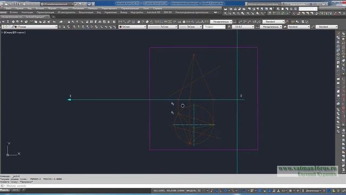Click the Save icon in quick access toolbar

(x=16, y=4)
